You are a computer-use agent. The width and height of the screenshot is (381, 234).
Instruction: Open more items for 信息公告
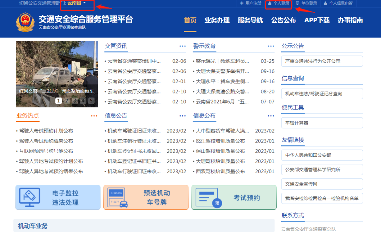click(x=182, y=116)
